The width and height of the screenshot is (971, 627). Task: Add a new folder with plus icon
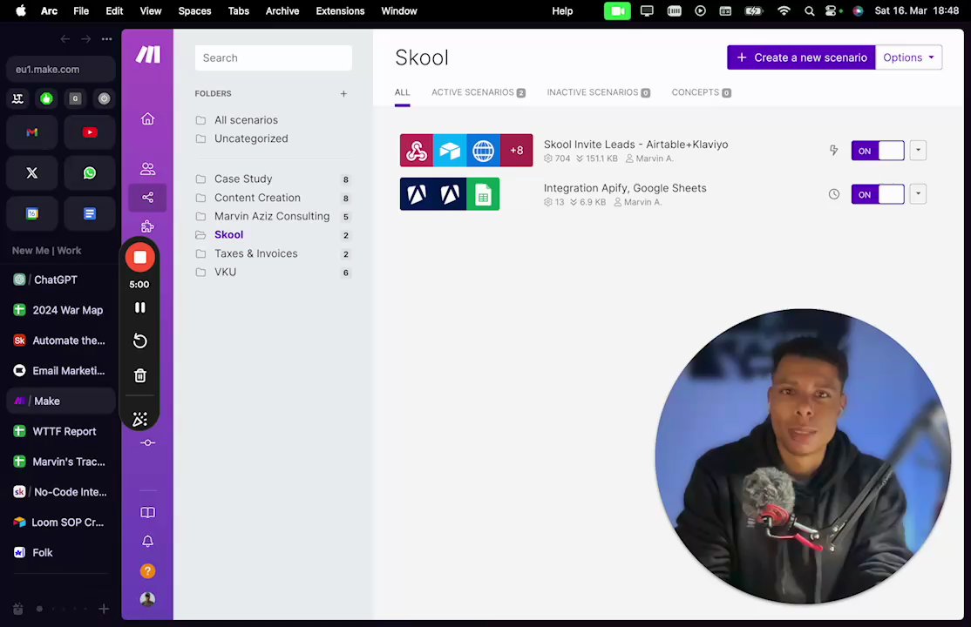click(x=343, y=93)
